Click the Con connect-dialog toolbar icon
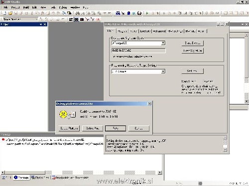 coord(118,13)
